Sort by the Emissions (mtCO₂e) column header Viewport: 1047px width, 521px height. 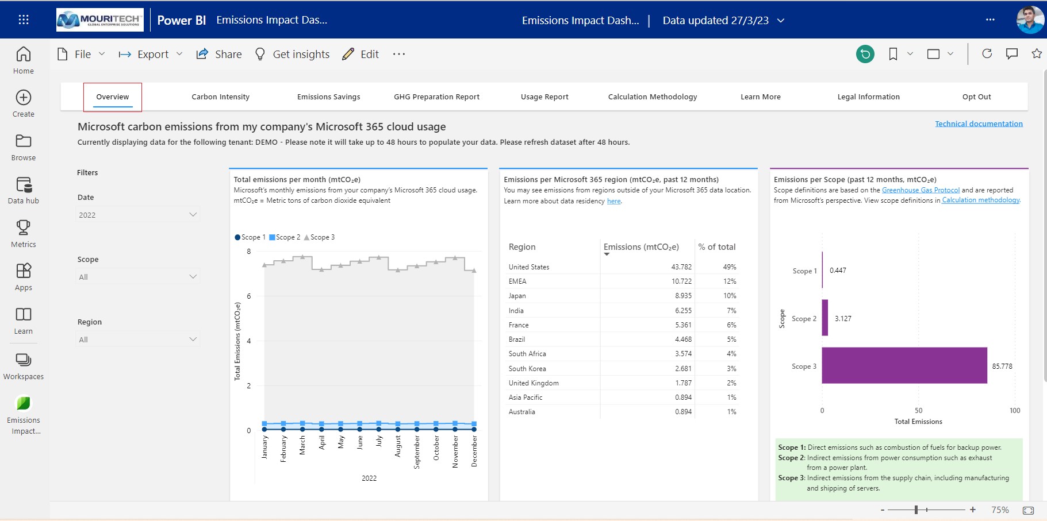pos(641,247)
